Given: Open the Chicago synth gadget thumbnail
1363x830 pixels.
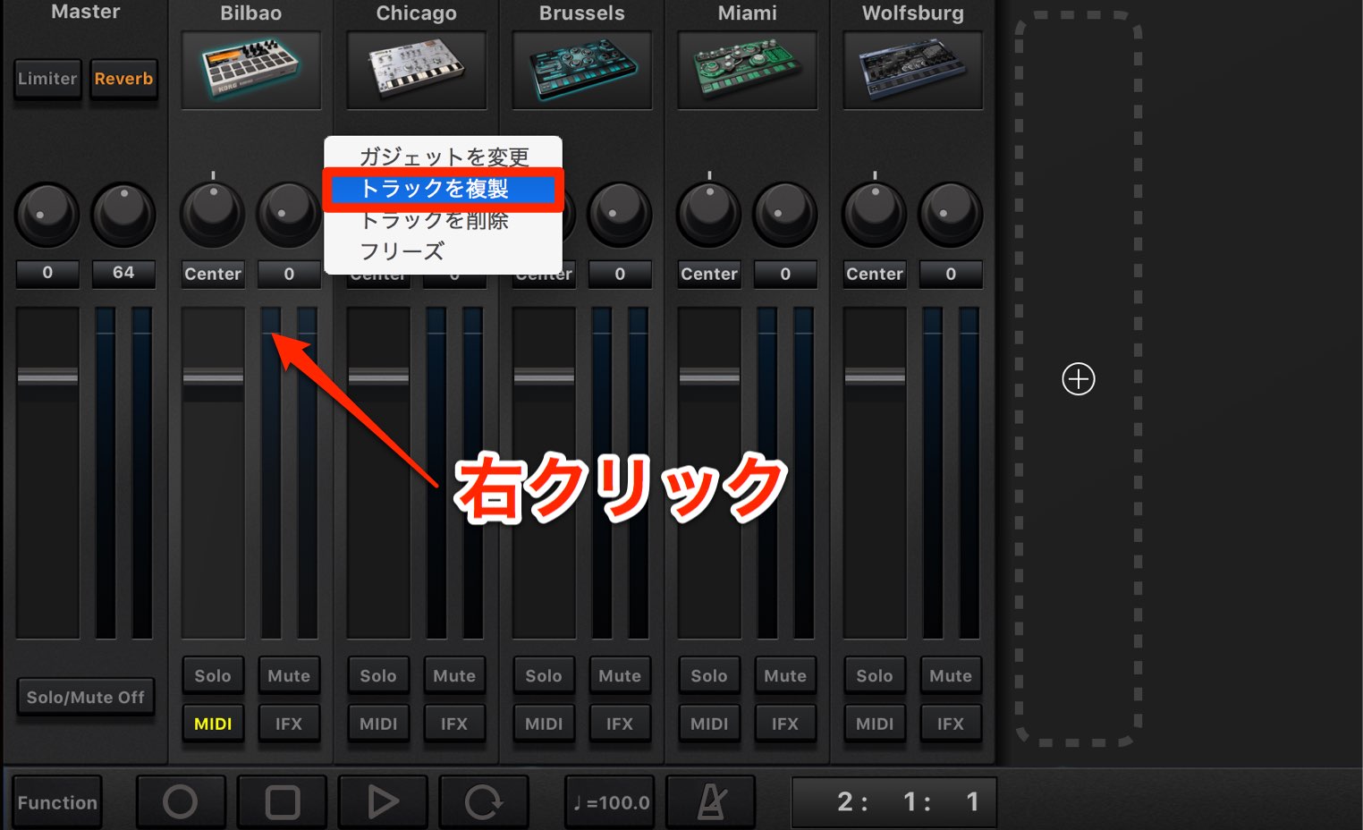Looking at the screenshot, I should tap(417, 70).
